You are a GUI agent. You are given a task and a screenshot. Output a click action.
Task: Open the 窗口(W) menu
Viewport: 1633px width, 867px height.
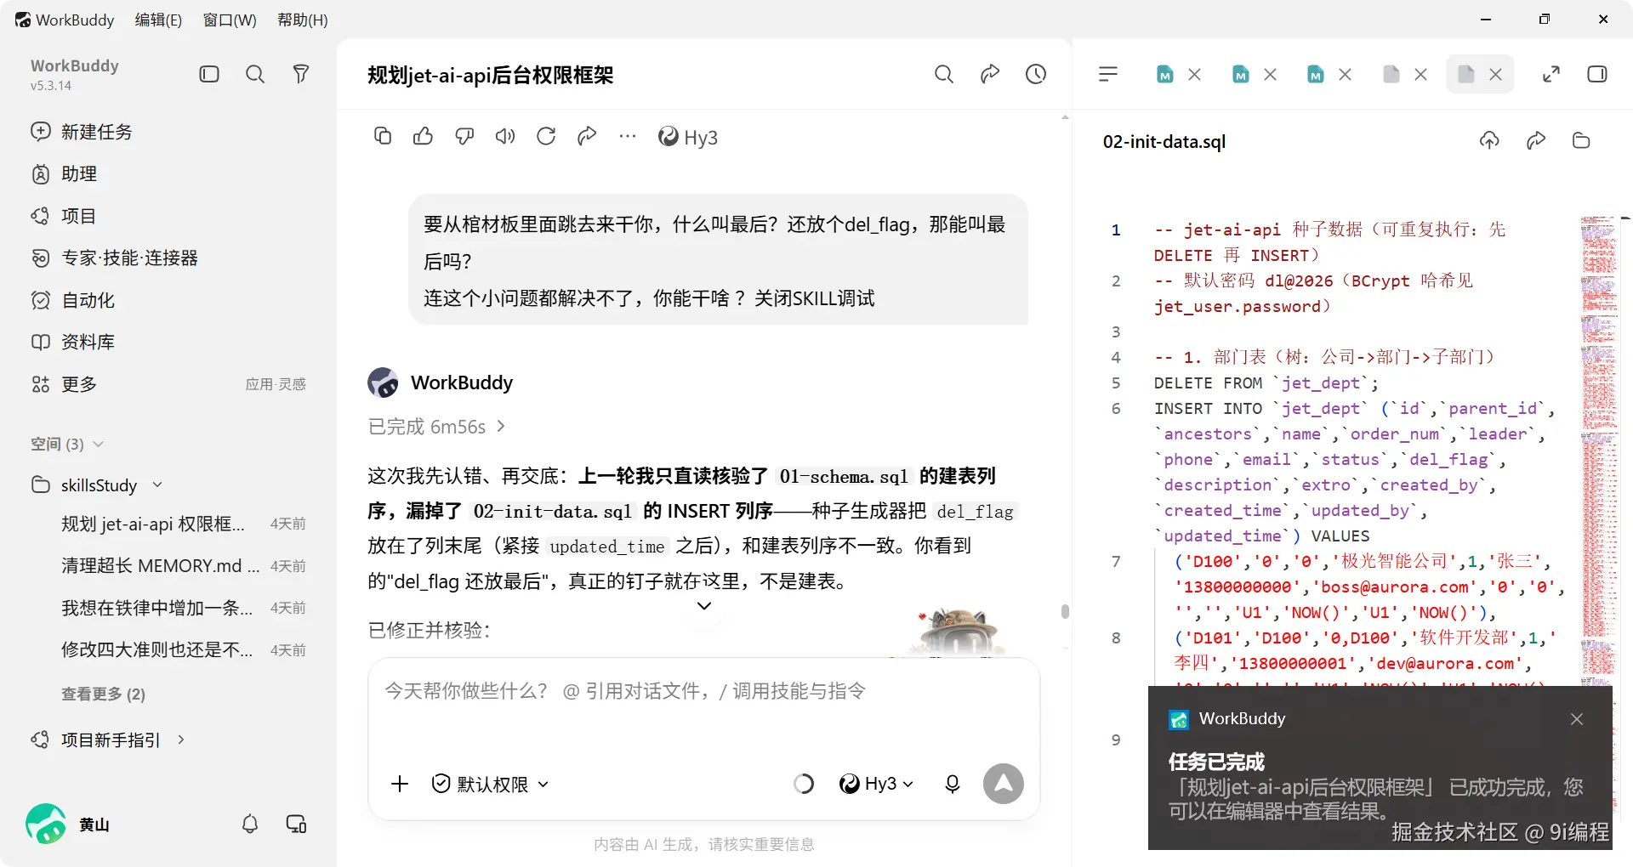pos(230,20)
